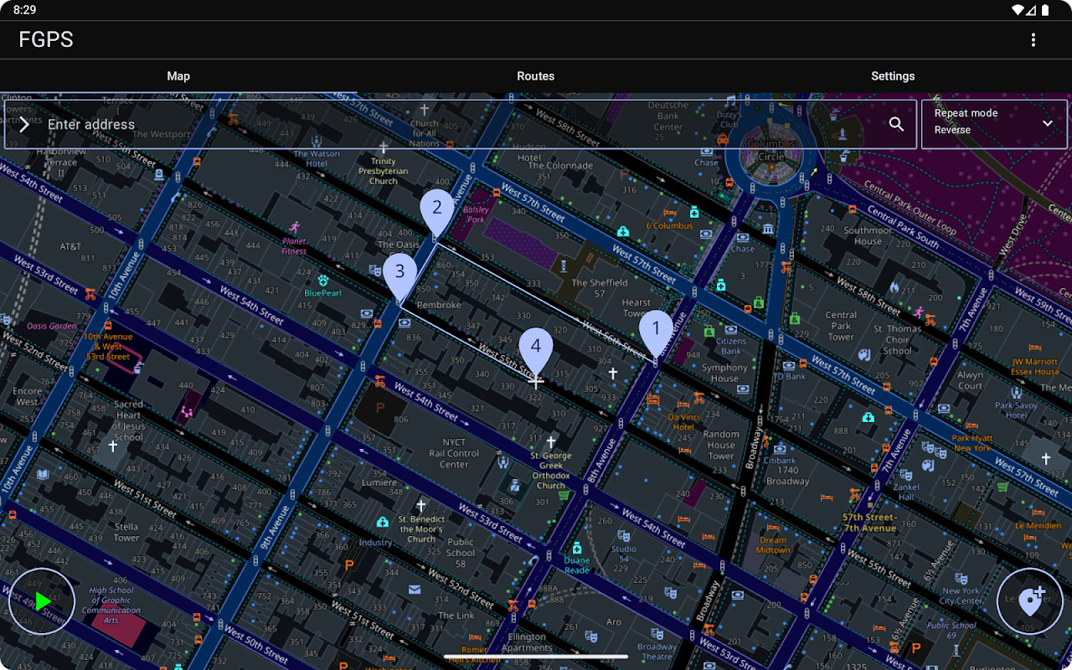Tap the JW Marriott Essex House label
1072x670 pixels.
1035,367
